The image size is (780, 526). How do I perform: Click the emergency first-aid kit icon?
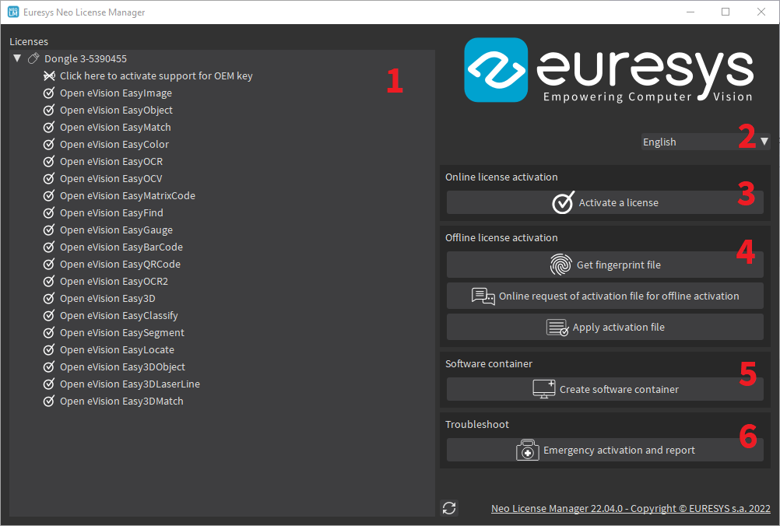pyautogui.click(x=528, y=450)
